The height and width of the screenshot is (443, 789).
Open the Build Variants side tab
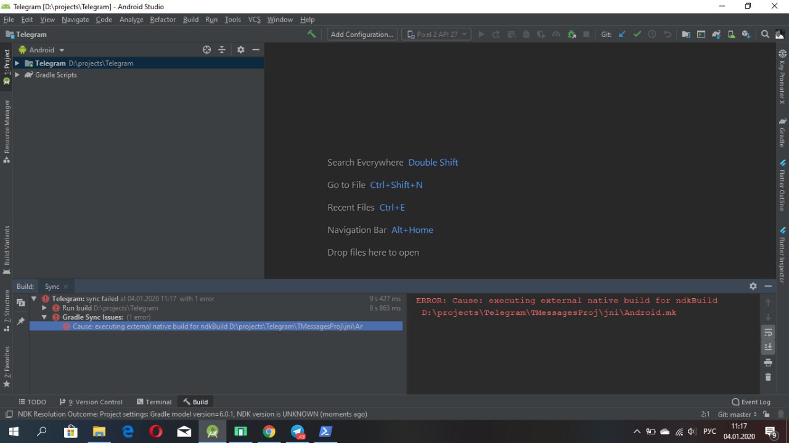7,250
